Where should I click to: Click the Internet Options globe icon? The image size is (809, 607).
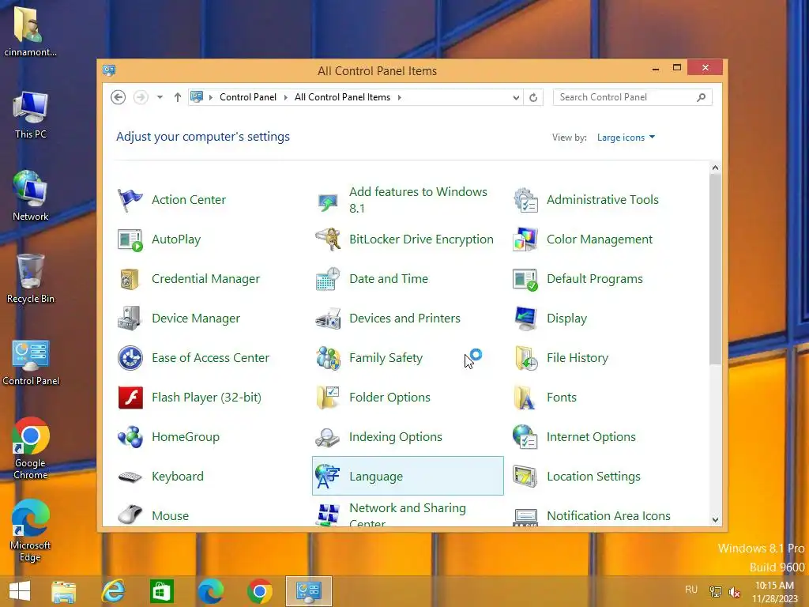525,437
